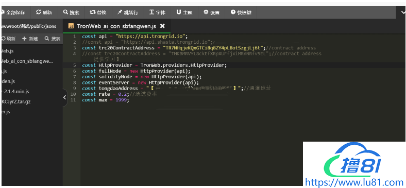Click the commented shasta.trongrid.io line
Viewport: 406px width, 188px height.
(148, 42)
